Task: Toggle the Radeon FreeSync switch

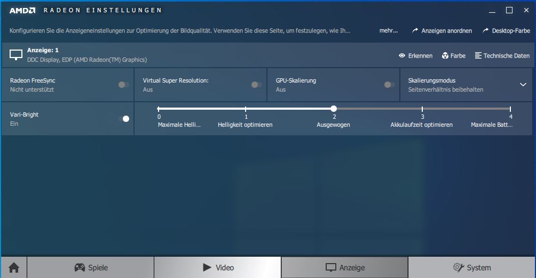Action: 123,85
